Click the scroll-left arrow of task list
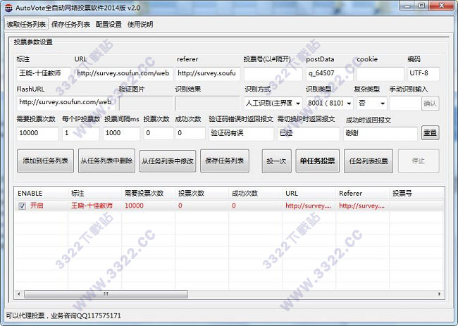The image size is (458, 326). [x=19, y=294]
